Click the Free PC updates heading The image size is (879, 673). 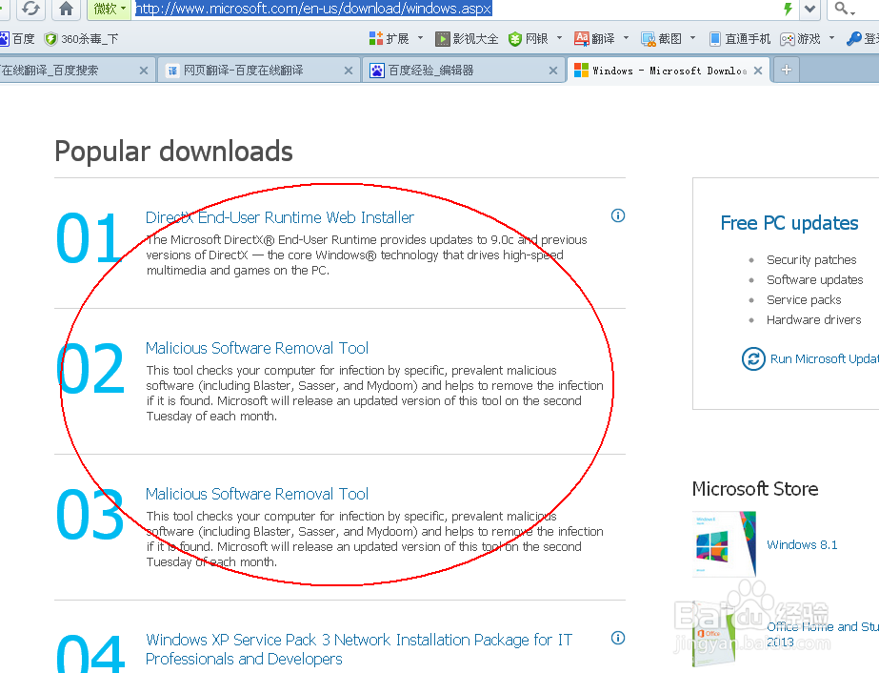[x=789, y=223]
